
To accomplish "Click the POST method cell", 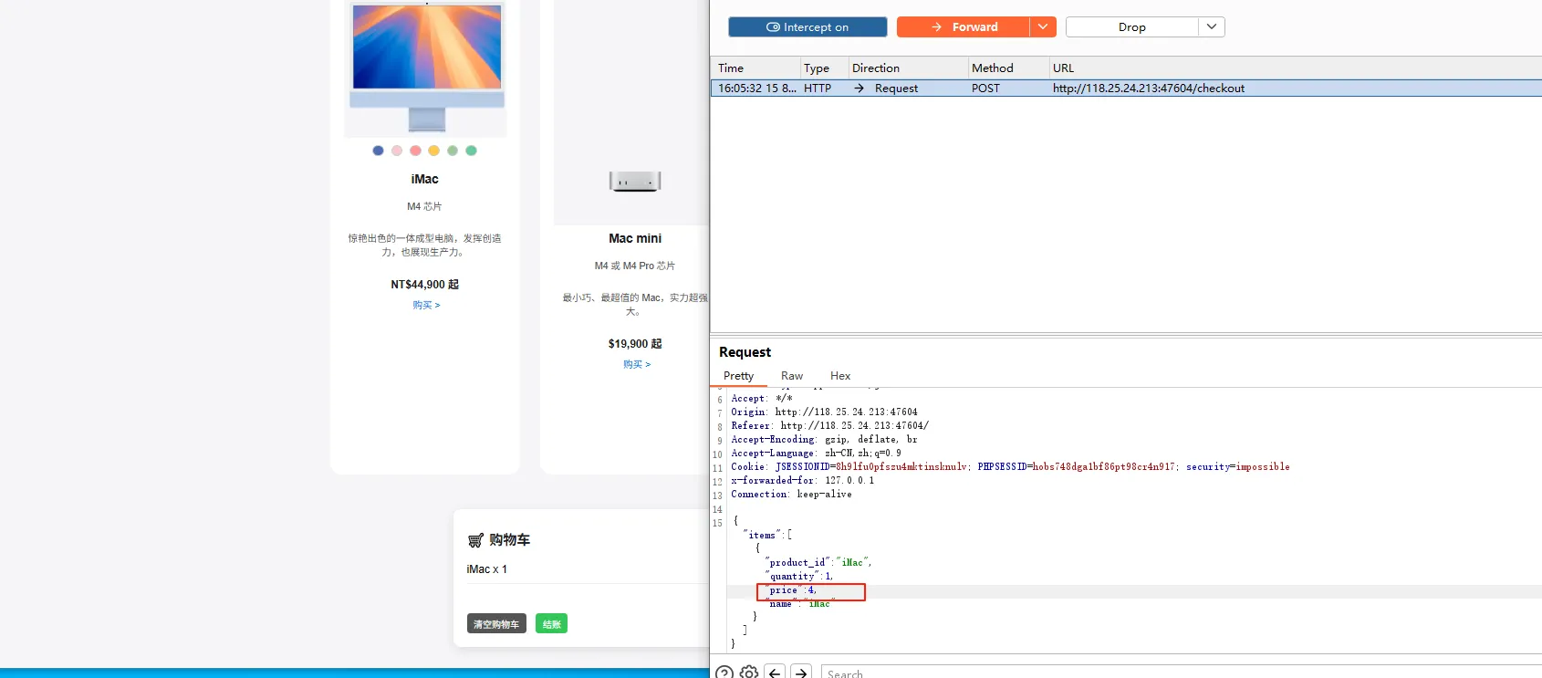I will [x=985, y=89].
